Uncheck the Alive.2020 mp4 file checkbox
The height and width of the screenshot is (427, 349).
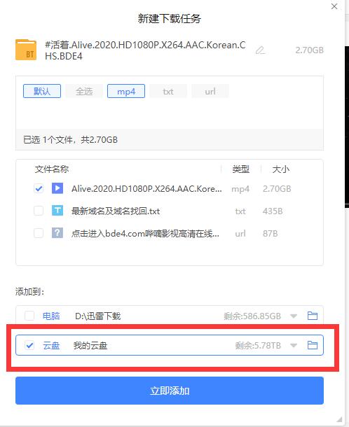(x=39, y=188)
